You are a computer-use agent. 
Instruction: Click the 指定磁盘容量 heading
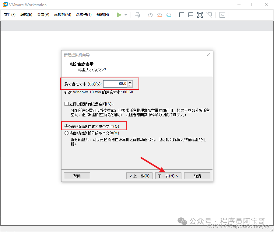[x=82, y=64]
